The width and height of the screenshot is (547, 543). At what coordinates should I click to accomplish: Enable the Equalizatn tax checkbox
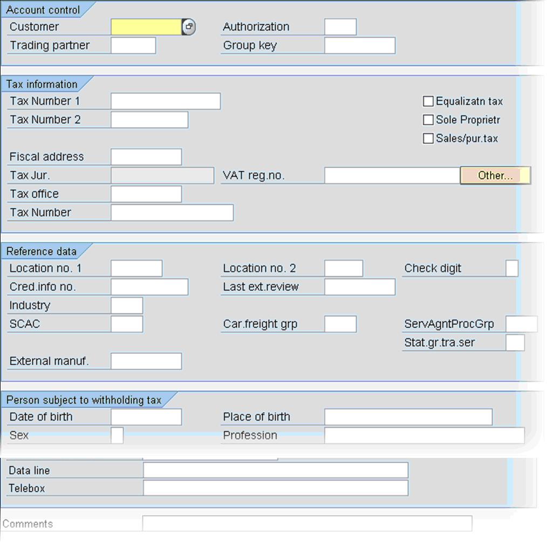pyautogui.click(x=428, y=101)
